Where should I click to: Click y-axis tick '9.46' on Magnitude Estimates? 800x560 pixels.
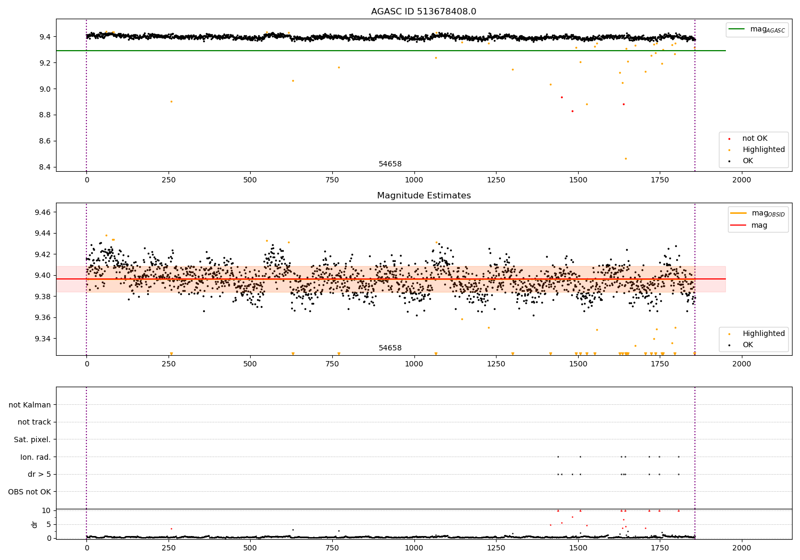click(x=43, y=212)
